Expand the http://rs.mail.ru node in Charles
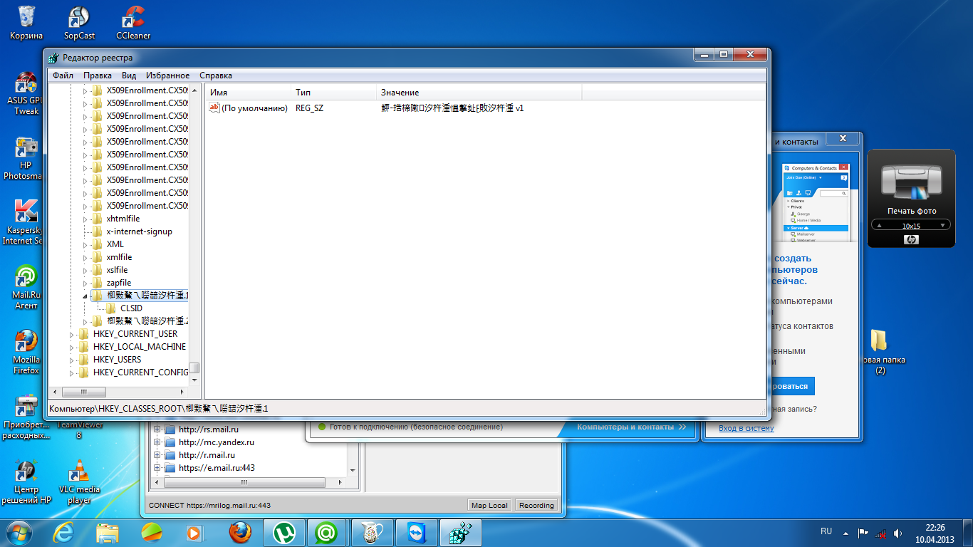This screenshot has width=973, height=547. click(157, 429)
